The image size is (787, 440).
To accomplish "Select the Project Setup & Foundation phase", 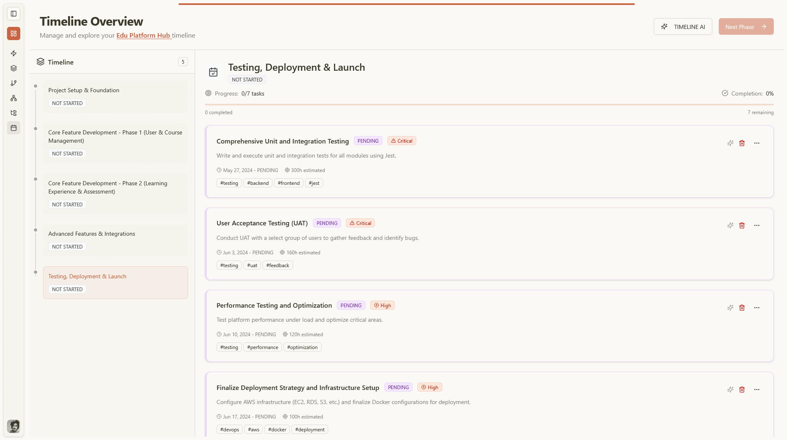I will tap(116, 96).
